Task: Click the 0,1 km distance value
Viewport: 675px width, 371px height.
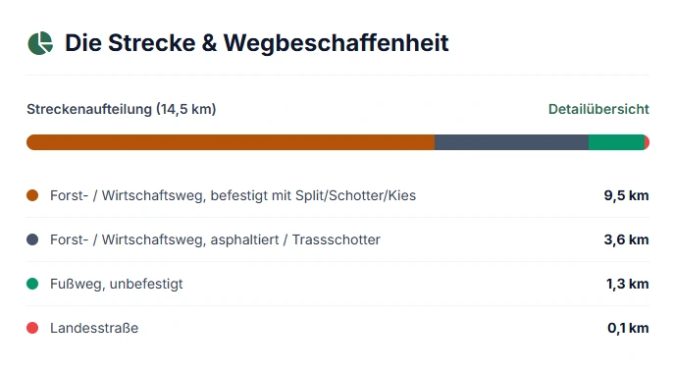Action: point(628,328)
